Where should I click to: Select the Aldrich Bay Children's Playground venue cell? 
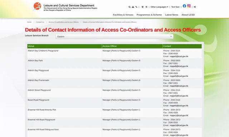click(x=64, y=54)
